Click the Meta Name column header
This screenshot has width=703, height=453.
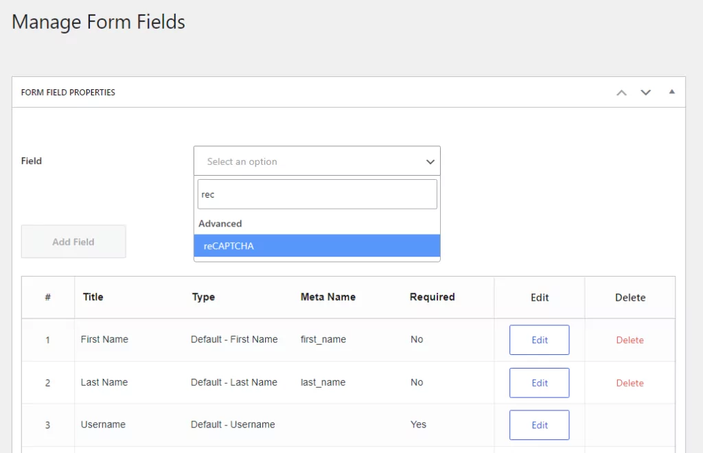tap(328, 297)
